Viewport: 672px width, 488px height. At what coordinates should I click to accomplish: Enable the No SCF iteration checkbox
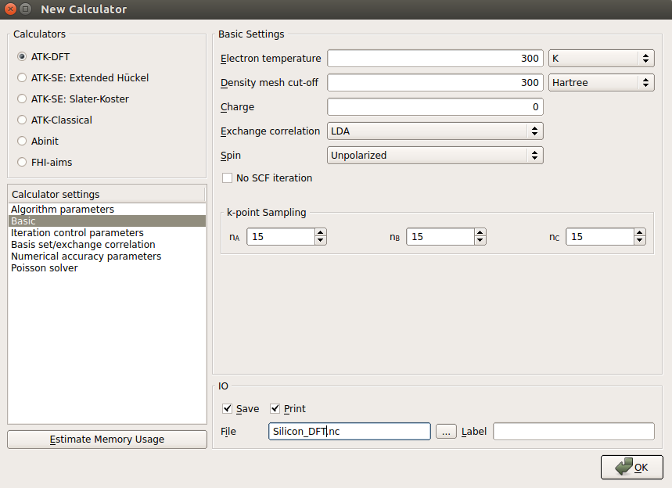(x=227, y=178)
